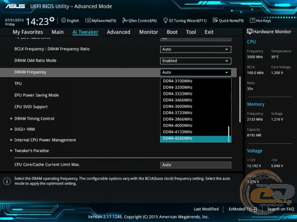Open the Tool tab

point(191,32)
